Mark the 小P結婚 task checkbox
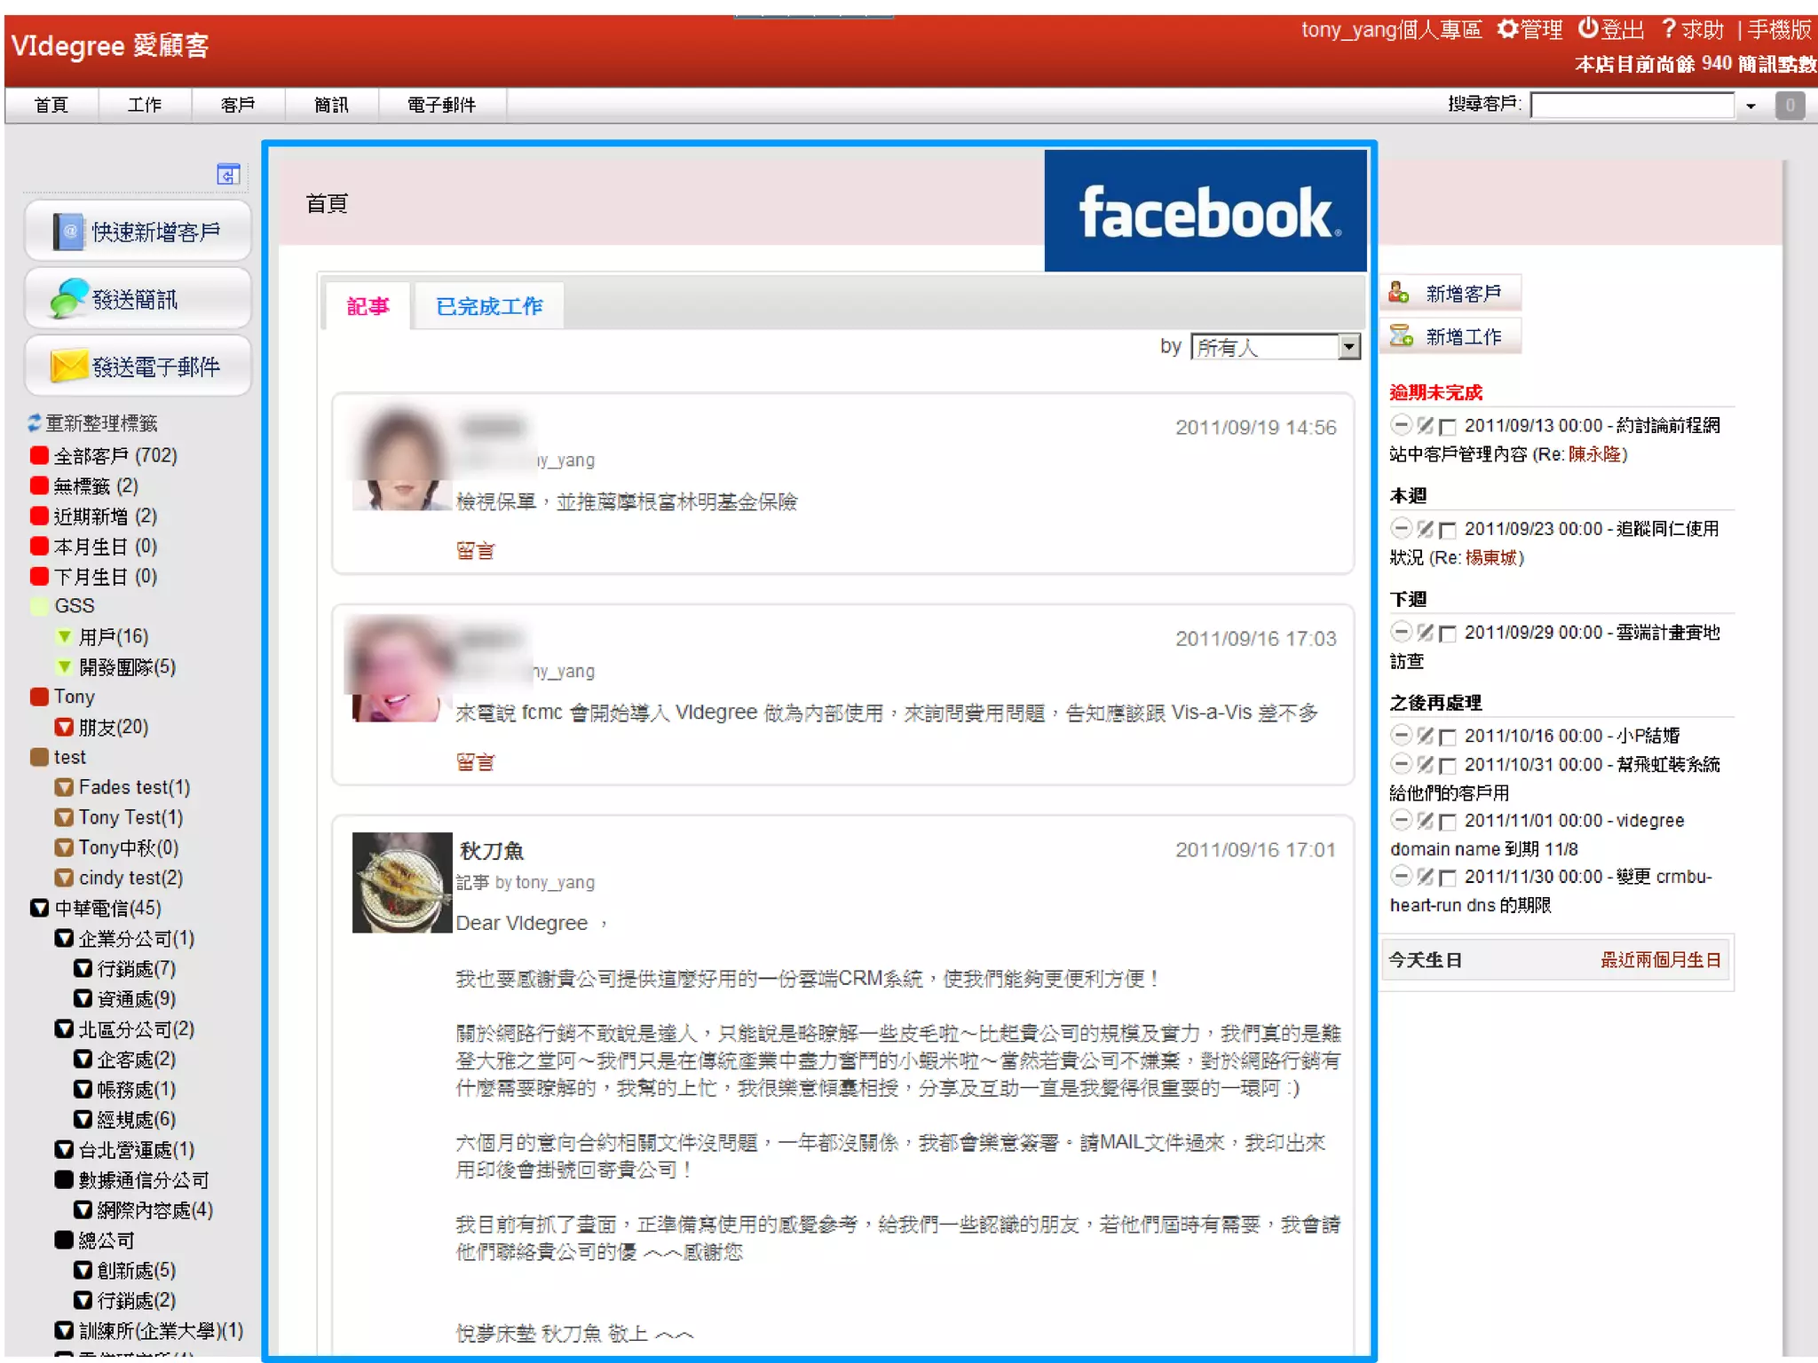The height and width of the screenshot is (1363, 1818). tap(1447, 737)
